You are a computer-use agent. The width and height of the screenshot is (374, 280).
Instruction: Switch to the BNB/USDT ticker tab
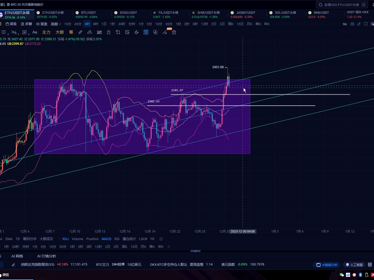click(x=321, y=15)
